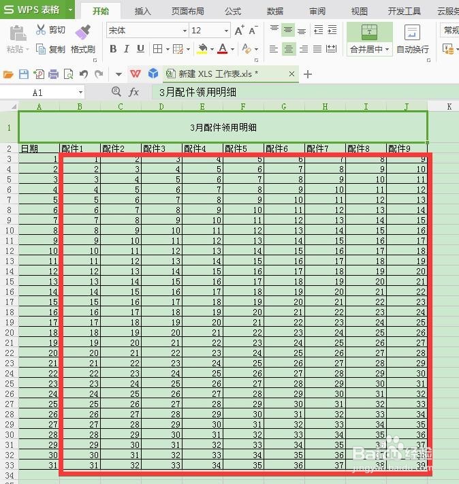The image size is (459, 484).
Task: Open the WPS 表格 application menu
Action: click(x=33, y=10)
